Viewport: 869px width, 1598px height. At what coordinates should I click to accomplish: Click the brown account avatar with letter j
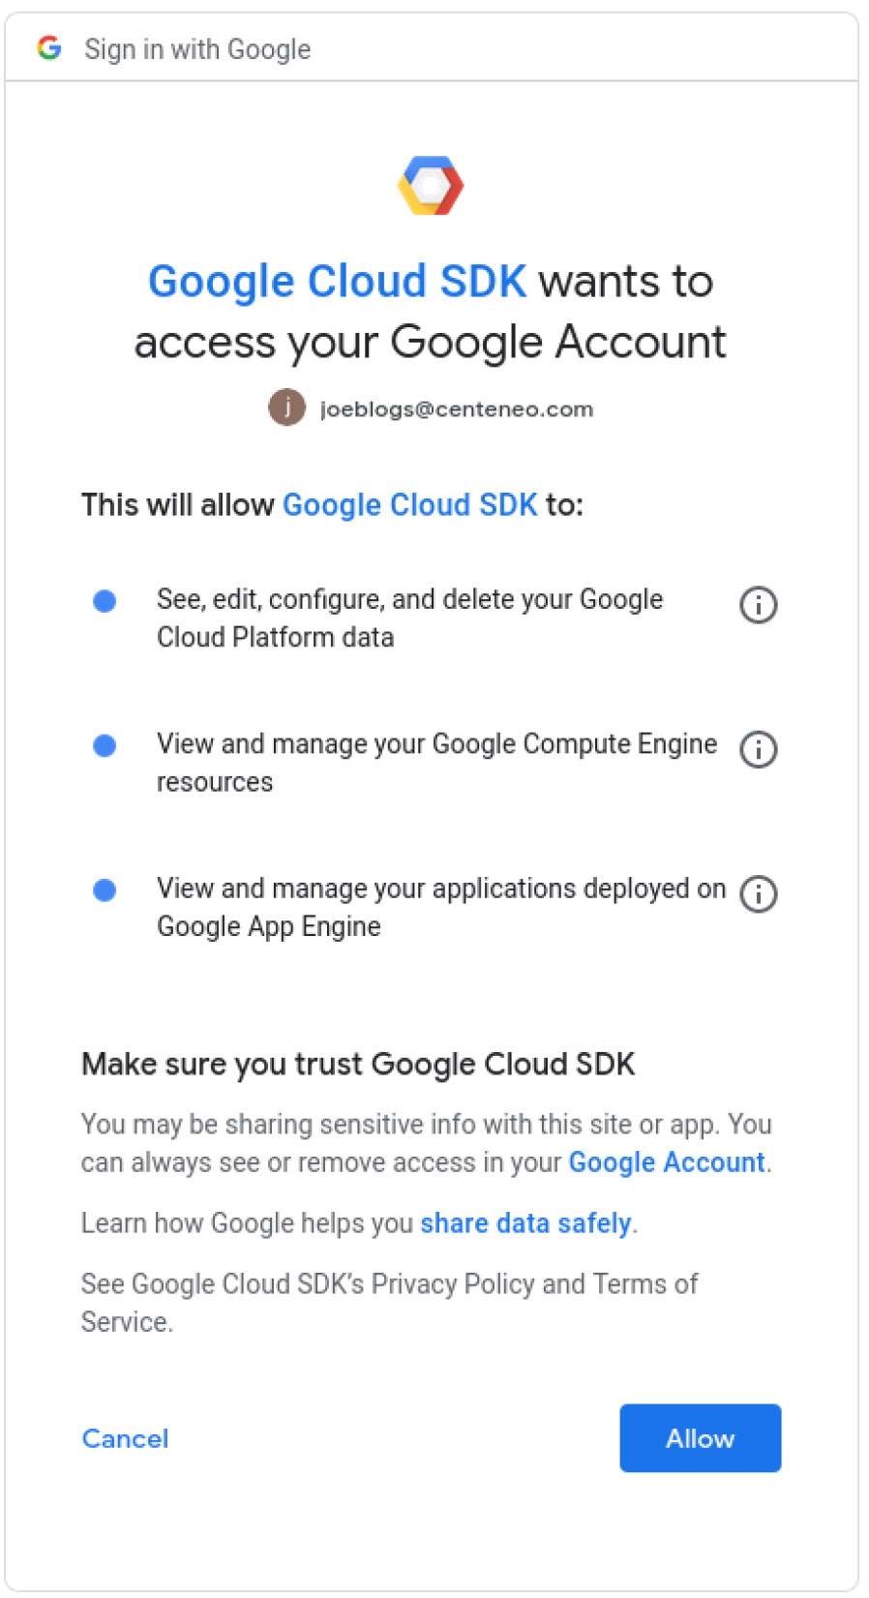286,408
